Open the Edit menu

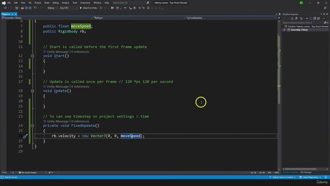pos(16,3)
